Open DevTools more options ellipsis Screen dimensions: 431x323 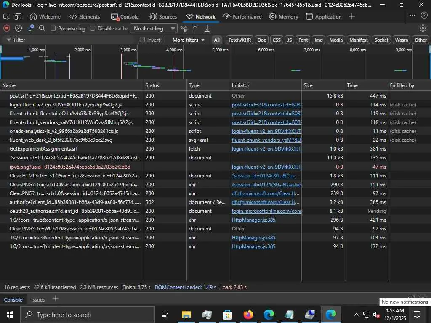[412, 16]
